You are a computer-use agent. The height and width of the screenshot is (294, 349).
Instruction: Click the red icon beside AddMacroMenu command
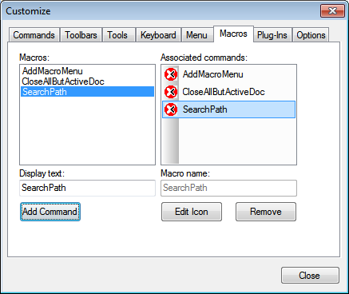171,74
